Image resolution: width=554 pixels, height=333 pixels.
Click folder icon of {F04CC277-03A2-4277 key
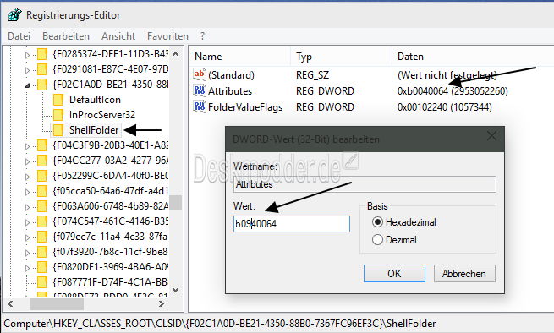[42, 161]
